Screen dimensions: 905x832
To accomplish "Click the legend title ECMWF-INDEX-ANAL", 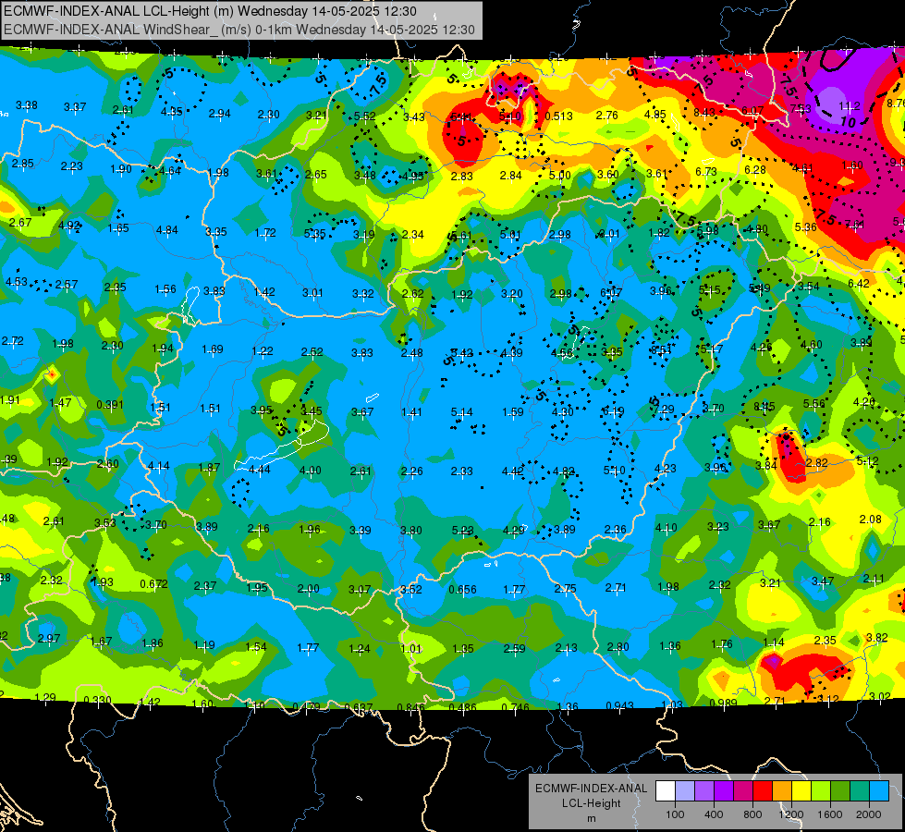I will coord(592,789).
